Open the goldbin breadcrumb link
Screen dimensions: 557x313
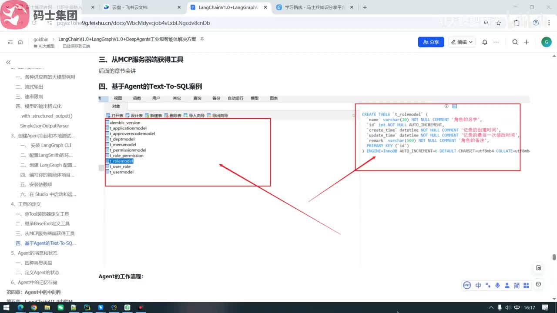(41, 39)
